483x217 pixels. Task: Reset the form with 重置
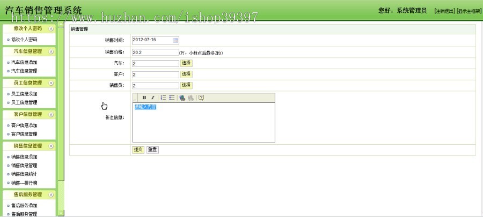coord(152,149)
